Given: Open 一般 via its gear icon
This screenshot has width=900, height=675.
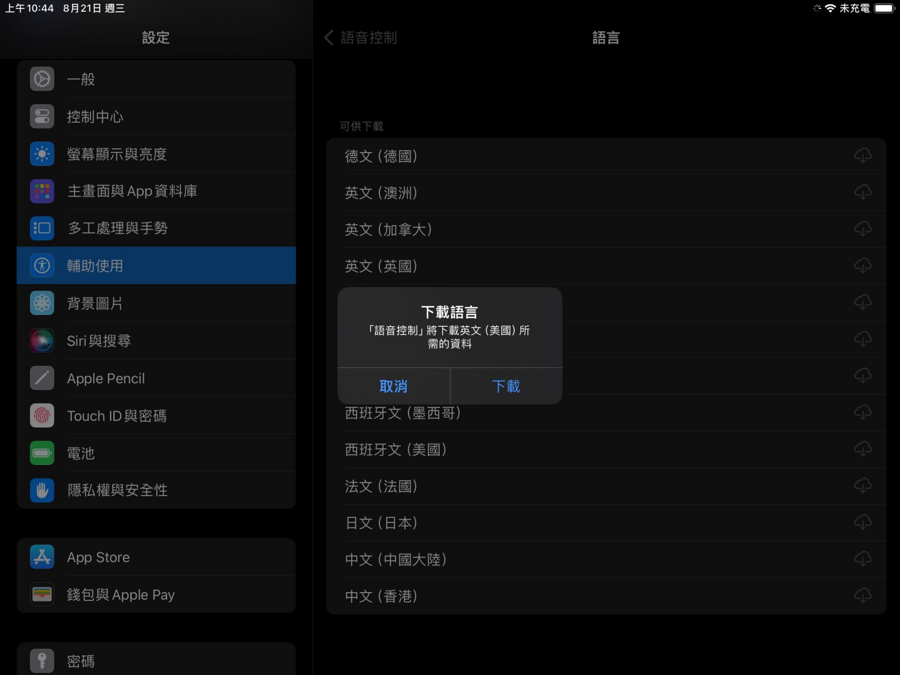Looking at the screenshot, I should click(42, 79).
